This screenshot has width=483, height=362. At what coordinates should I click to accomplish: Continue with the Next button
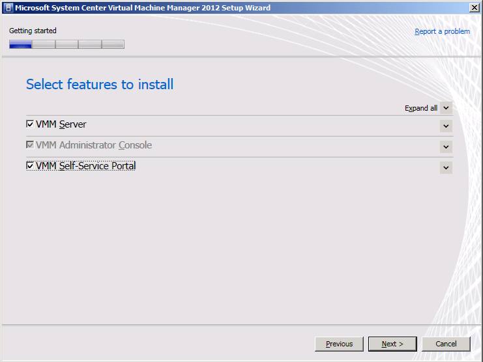point(392,344)
